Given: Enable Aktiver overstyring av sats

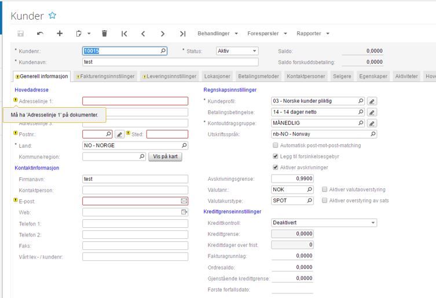Looking at the screenshot, I should 324,201.
